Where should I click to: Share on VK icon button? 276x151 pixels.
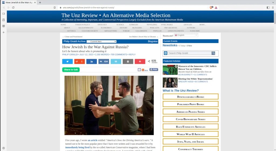coord(104,62)
